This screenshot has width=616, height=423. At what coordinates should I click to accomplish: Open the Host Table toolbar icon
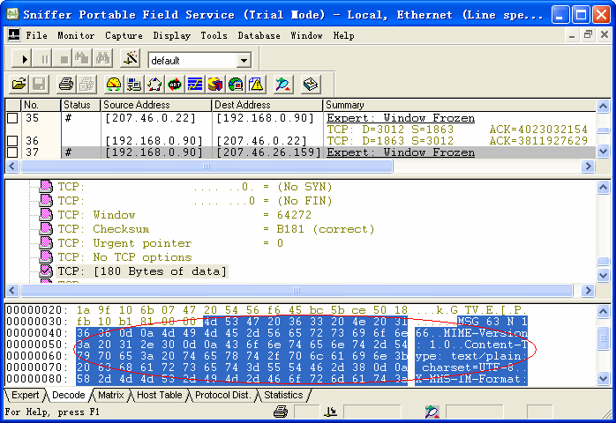(x=134, y=85)
